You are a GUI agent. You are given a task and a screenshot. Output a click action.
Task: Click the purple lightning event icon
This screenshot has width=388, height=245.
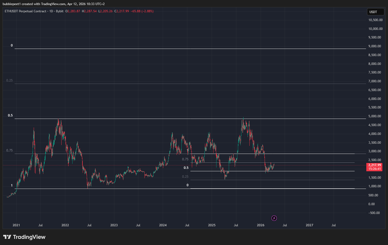pos(274,218)
